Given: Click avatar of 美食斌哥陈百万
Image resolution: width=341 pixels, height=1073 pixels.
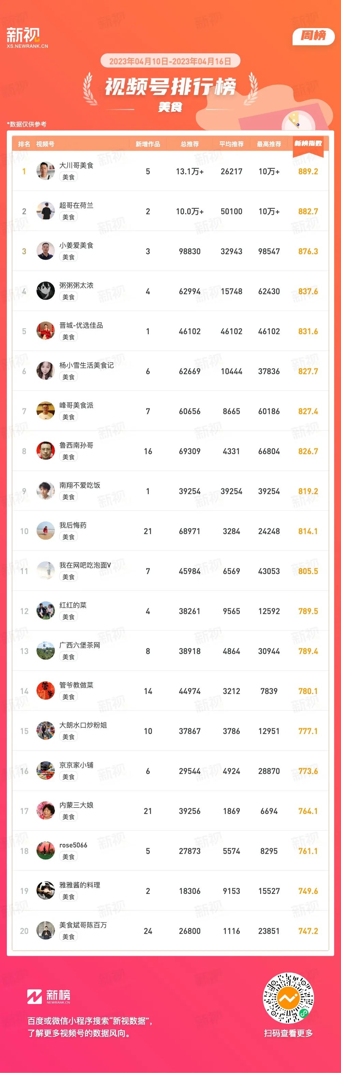Looking at the screenshot, I should pyautogui.click(x=45, y=931).
